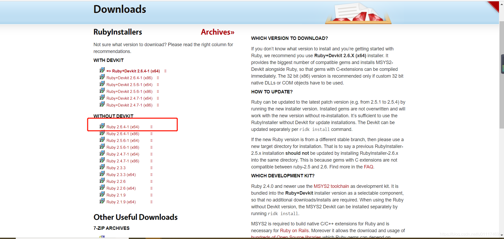This screenshot has width=504, height=239.
Task: Open details icon after Ruby+Devkit 2.4.7-1 (x86)
Action: tap(158, 105)
